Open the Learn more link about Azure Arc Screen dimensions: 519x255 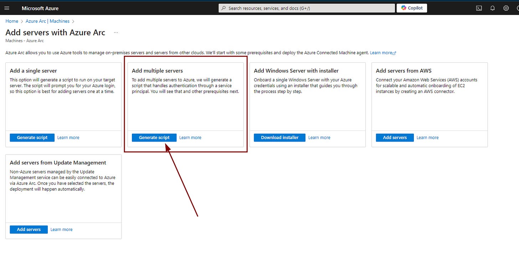click(x=381, y=52)
